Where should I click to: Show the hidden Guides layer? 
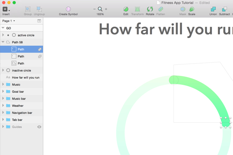pos(39,127)
